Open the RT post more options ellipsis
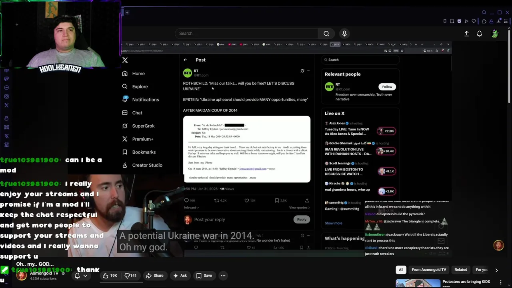Image resolution: width=512 pixels, height=288 pixels. [308, 71]
